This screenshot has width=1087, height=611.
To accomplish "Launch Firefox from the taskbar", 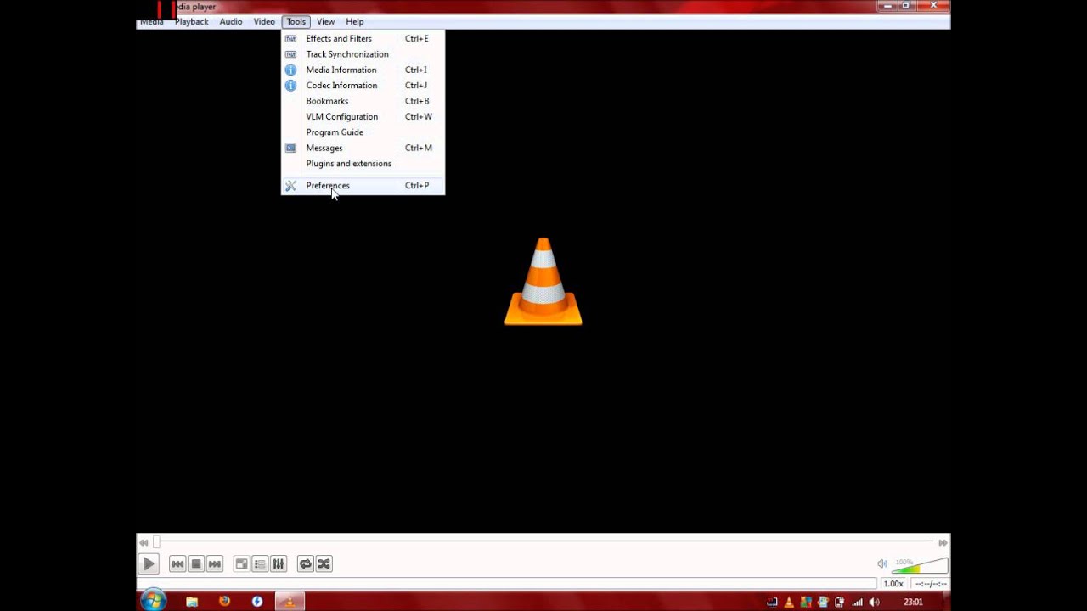I will coord(224,602).
